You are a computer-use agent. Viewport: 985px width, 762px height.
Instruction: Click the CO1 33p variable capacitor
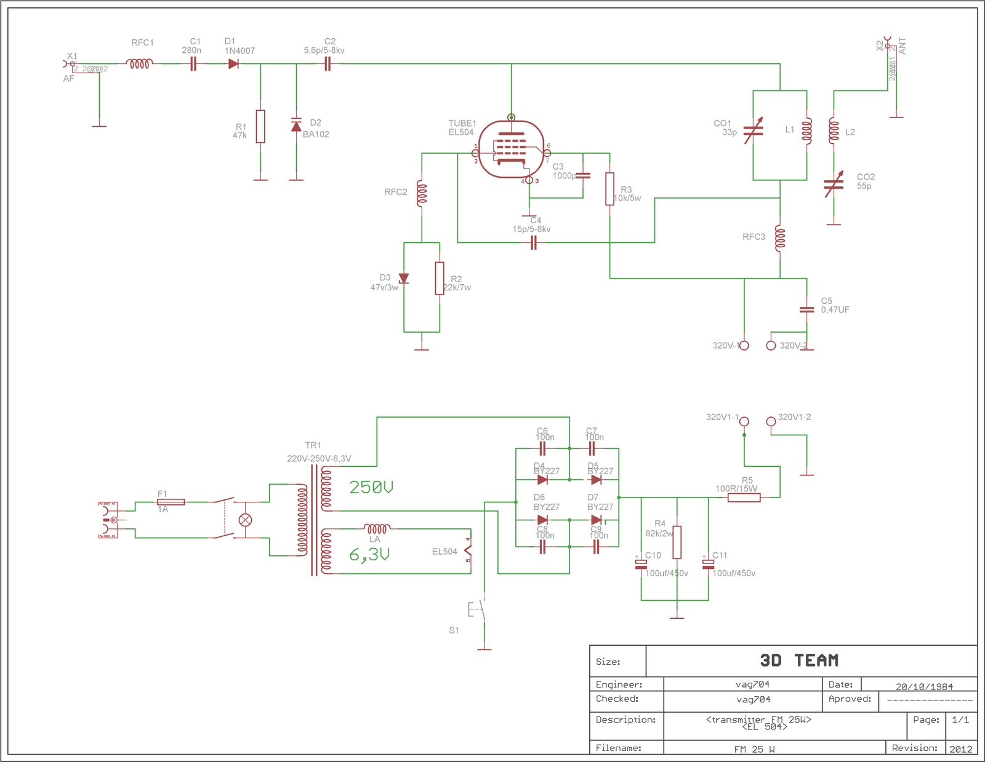tap(754, 130)
